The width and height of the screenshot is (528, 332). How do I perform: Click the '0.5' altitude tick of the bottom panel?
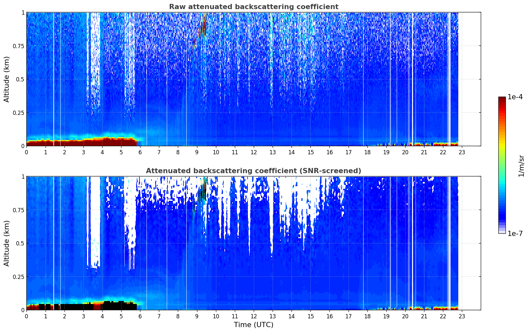point(20,243)
